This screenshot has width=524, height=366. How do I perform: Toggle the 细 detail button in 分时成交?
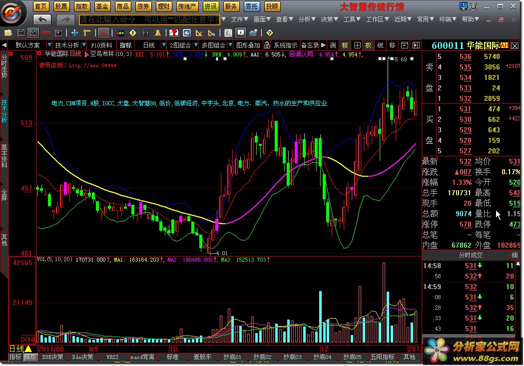coord(515,255)
